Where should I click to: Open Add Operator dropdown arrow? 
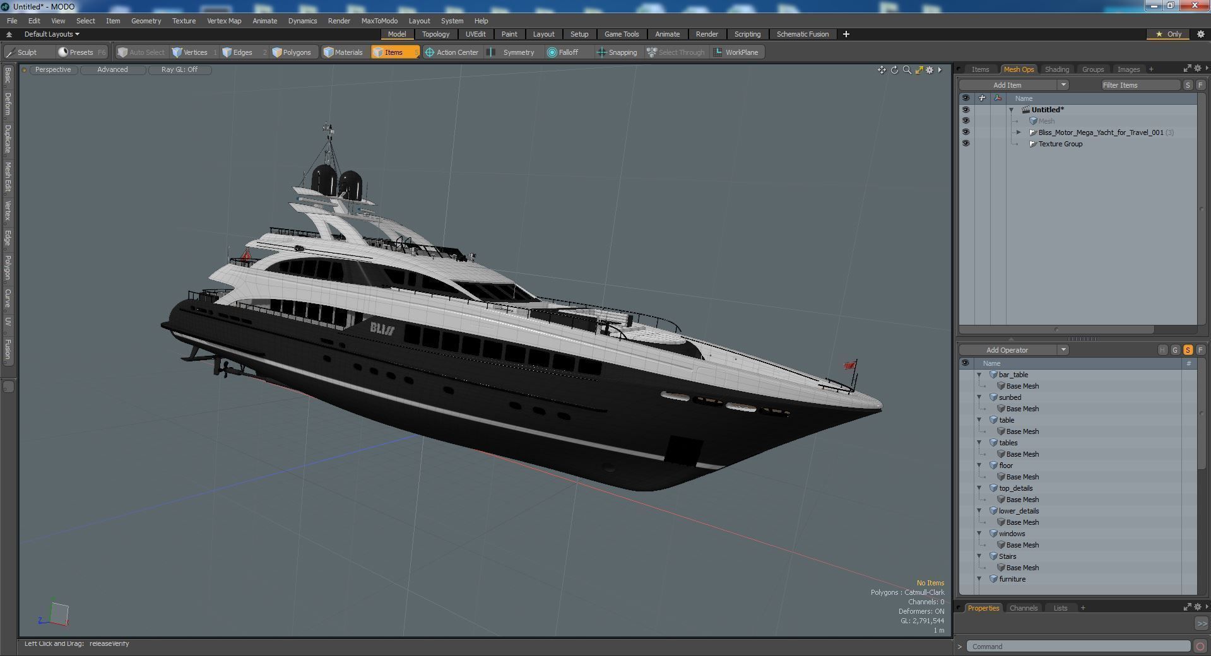(1063, 350)
